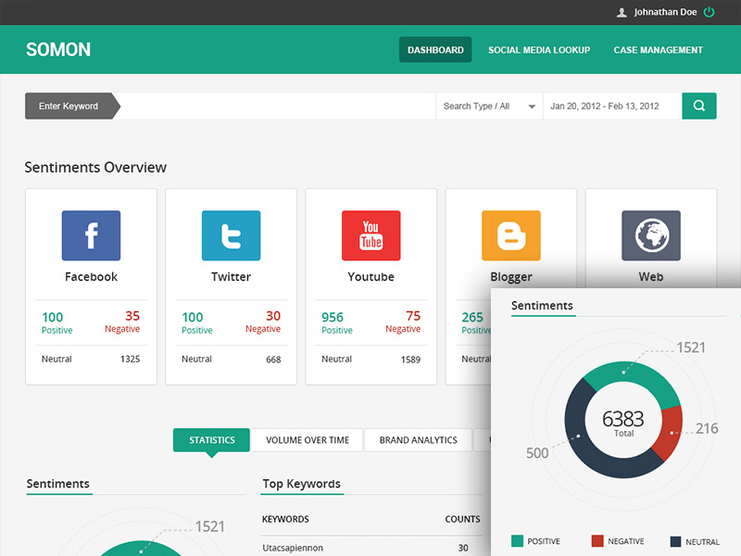Click the Top Keywords heading
The height and width of the screenshot is (556, 741).
tap(302, 484)
